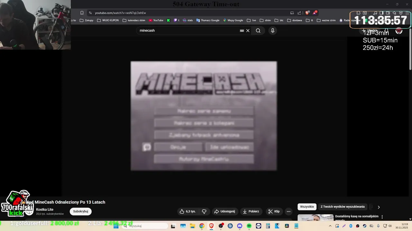This screenshot has height=231, width=412.
Task: Open the stats bookmark
Action: (188, 20)
